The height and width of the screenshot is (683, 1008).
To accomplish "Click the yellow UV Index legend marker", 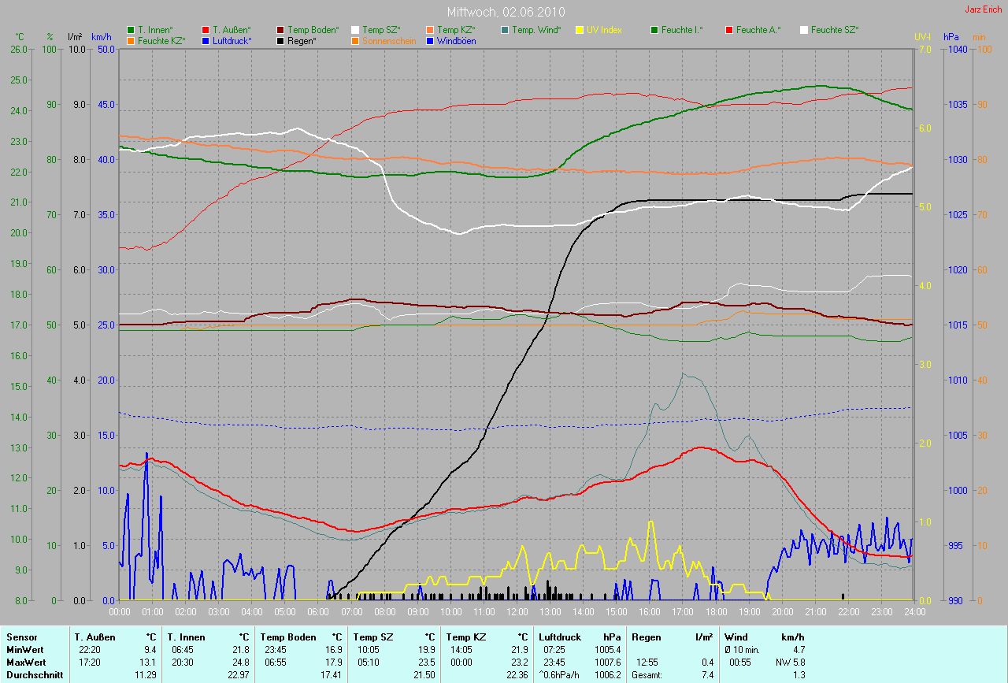I will click(580, 30).
